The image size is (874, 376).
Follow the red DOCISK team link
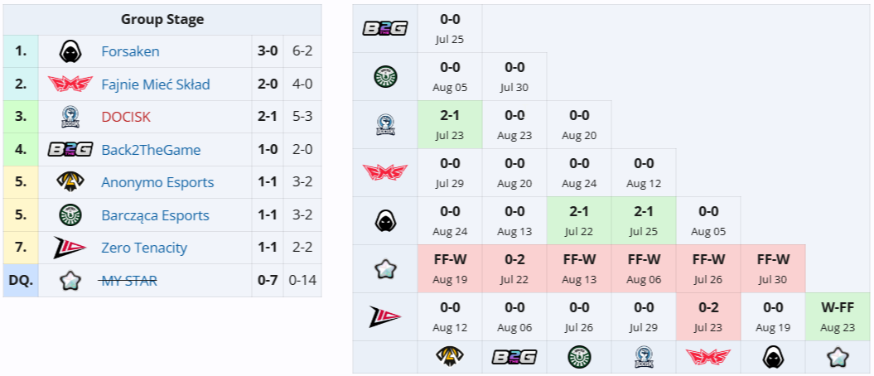pos(126,117)
